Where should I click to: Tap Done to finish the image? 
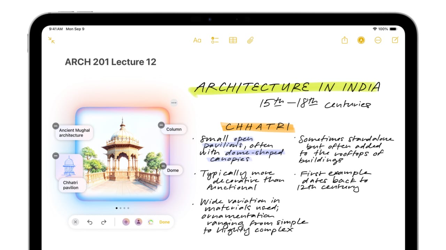coord(164,222)
